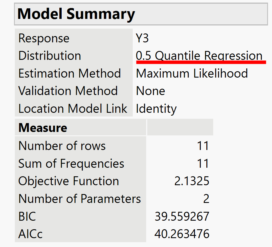This screenshot has height=247, width=272.
Task: Select the Distribution row label
Action: click(50, 56)
